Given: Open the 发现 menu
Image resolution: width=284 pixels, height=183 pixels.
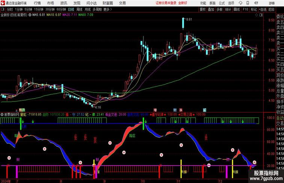Looking at the screenshot, I should point(77,3).
